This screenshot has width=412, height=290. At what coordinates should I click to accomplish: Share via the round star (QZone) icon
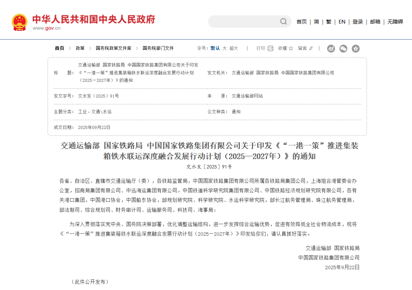click(x=356, y=48)
